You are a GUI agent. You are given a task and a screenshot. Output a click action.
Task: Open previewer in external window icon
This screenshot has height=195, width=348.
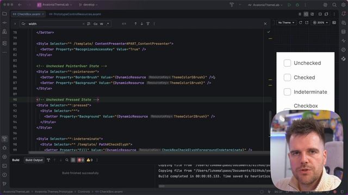[307, 23]
